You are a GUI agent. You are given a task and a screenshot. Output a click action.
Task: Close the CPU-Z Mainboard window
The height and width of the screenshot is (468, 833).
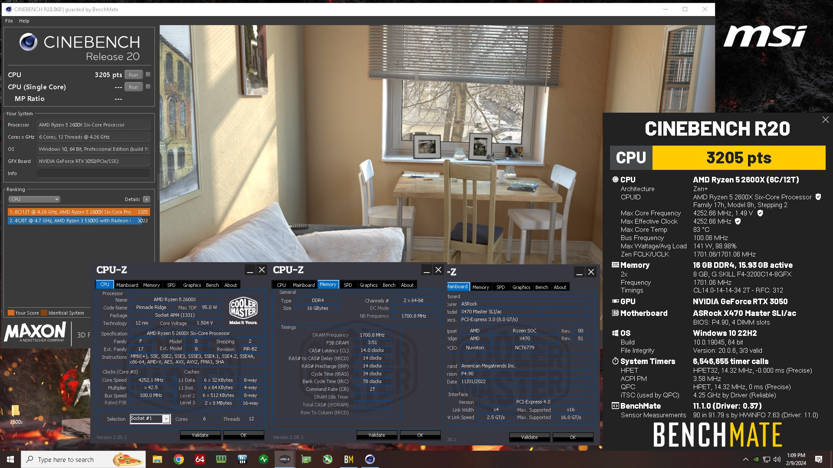point(591,272)
